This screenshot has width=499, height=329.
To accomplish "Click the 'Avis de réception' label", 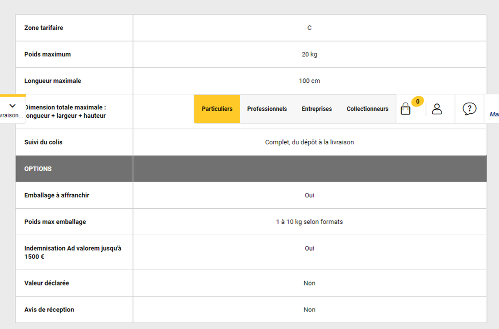I will [x=49, y=310].
